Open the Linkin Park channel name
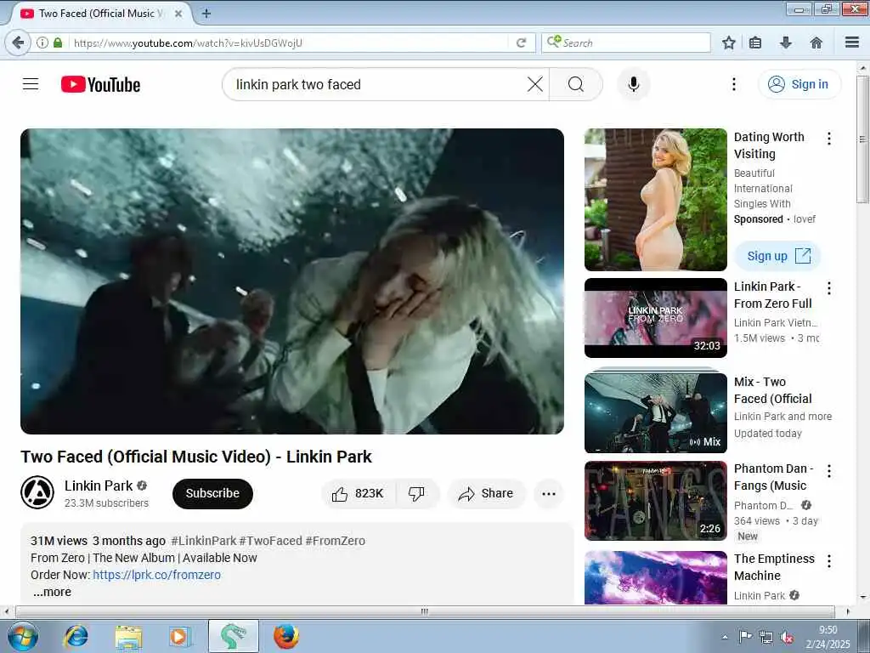870x653 pixels. point(99,485)
